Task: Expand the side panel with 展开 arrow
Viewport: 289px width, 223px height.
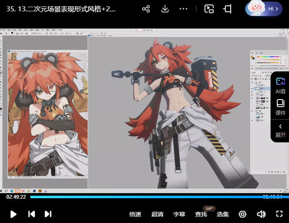Action: (280, 130)
